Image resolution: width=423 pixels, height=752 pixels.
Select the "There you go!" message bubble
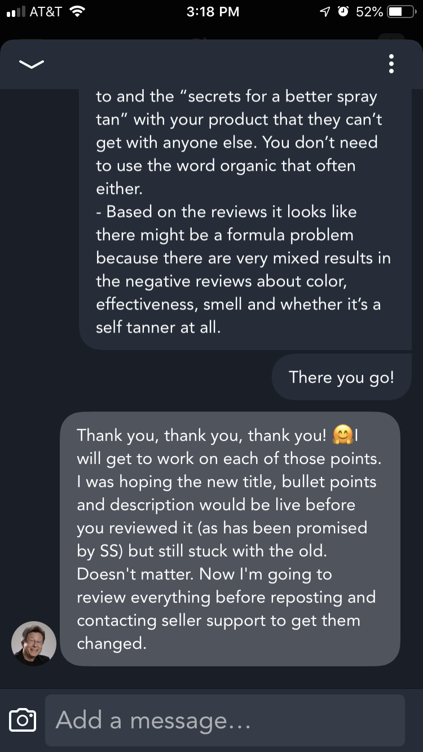click(x=341, y=377)
